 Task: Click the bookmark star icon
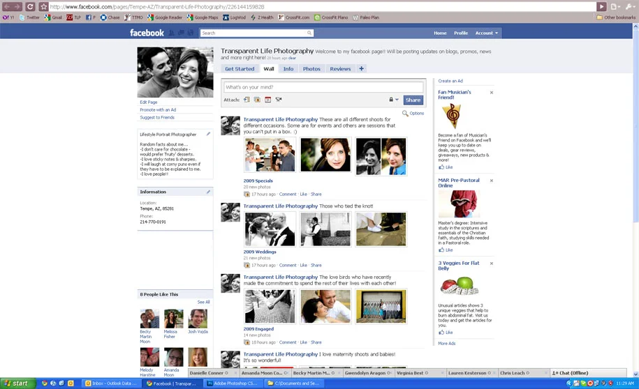point(43,6)
